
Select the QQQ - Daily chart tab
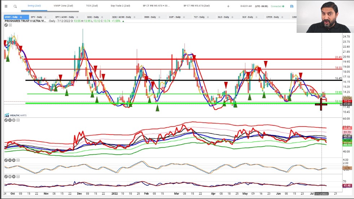pos(93,17)
